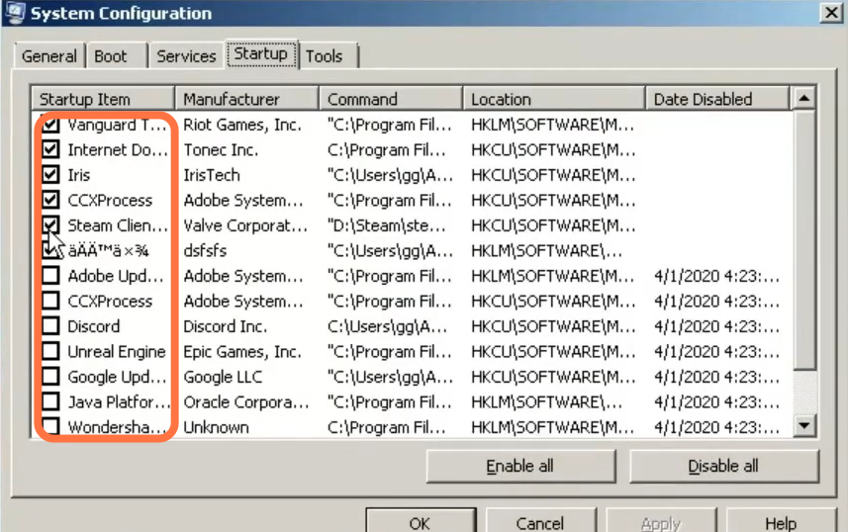The image size is (848, 532).
Task: Select the Unknown manufacturer cell
Action: coord(217,427)
